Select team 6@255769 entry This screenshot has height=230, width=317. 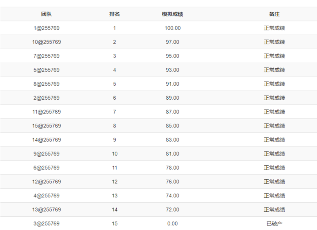pos(46,168)
